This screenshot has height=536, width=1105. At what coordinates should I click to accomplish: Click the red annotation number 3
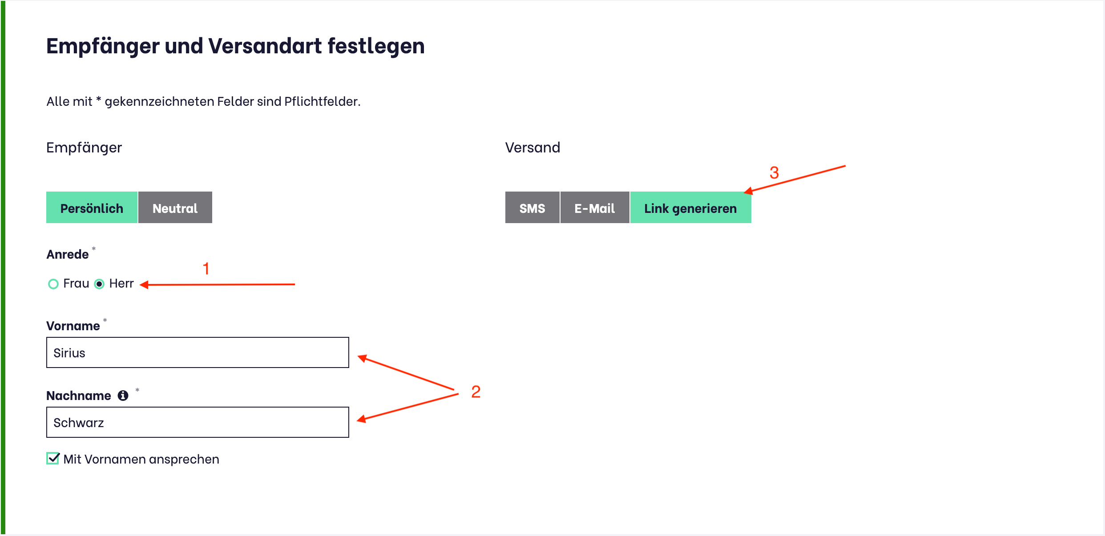pyautogui.click(x=774, y=172)
